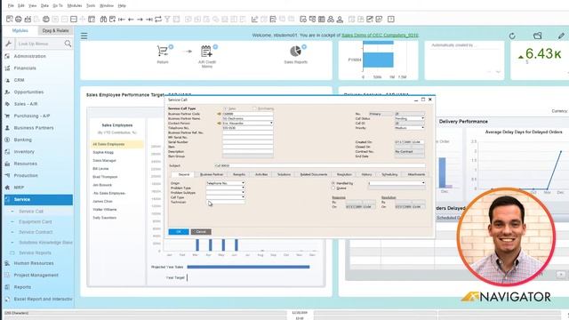Click the Look Up Menu search field
This screenshot has height=320, width=569.
click(40, 44)
